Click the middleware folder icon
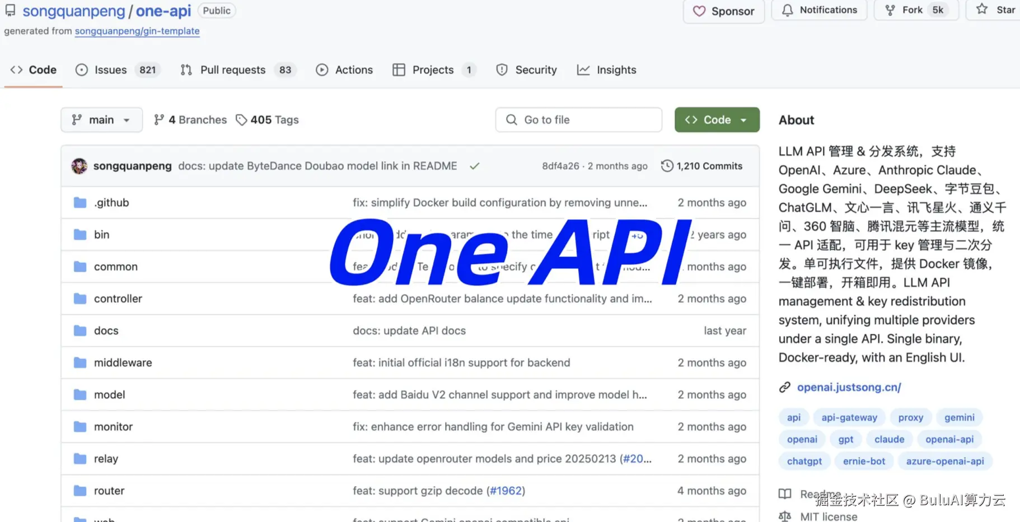Screen dimensions: 1020x522 [80, 362]
